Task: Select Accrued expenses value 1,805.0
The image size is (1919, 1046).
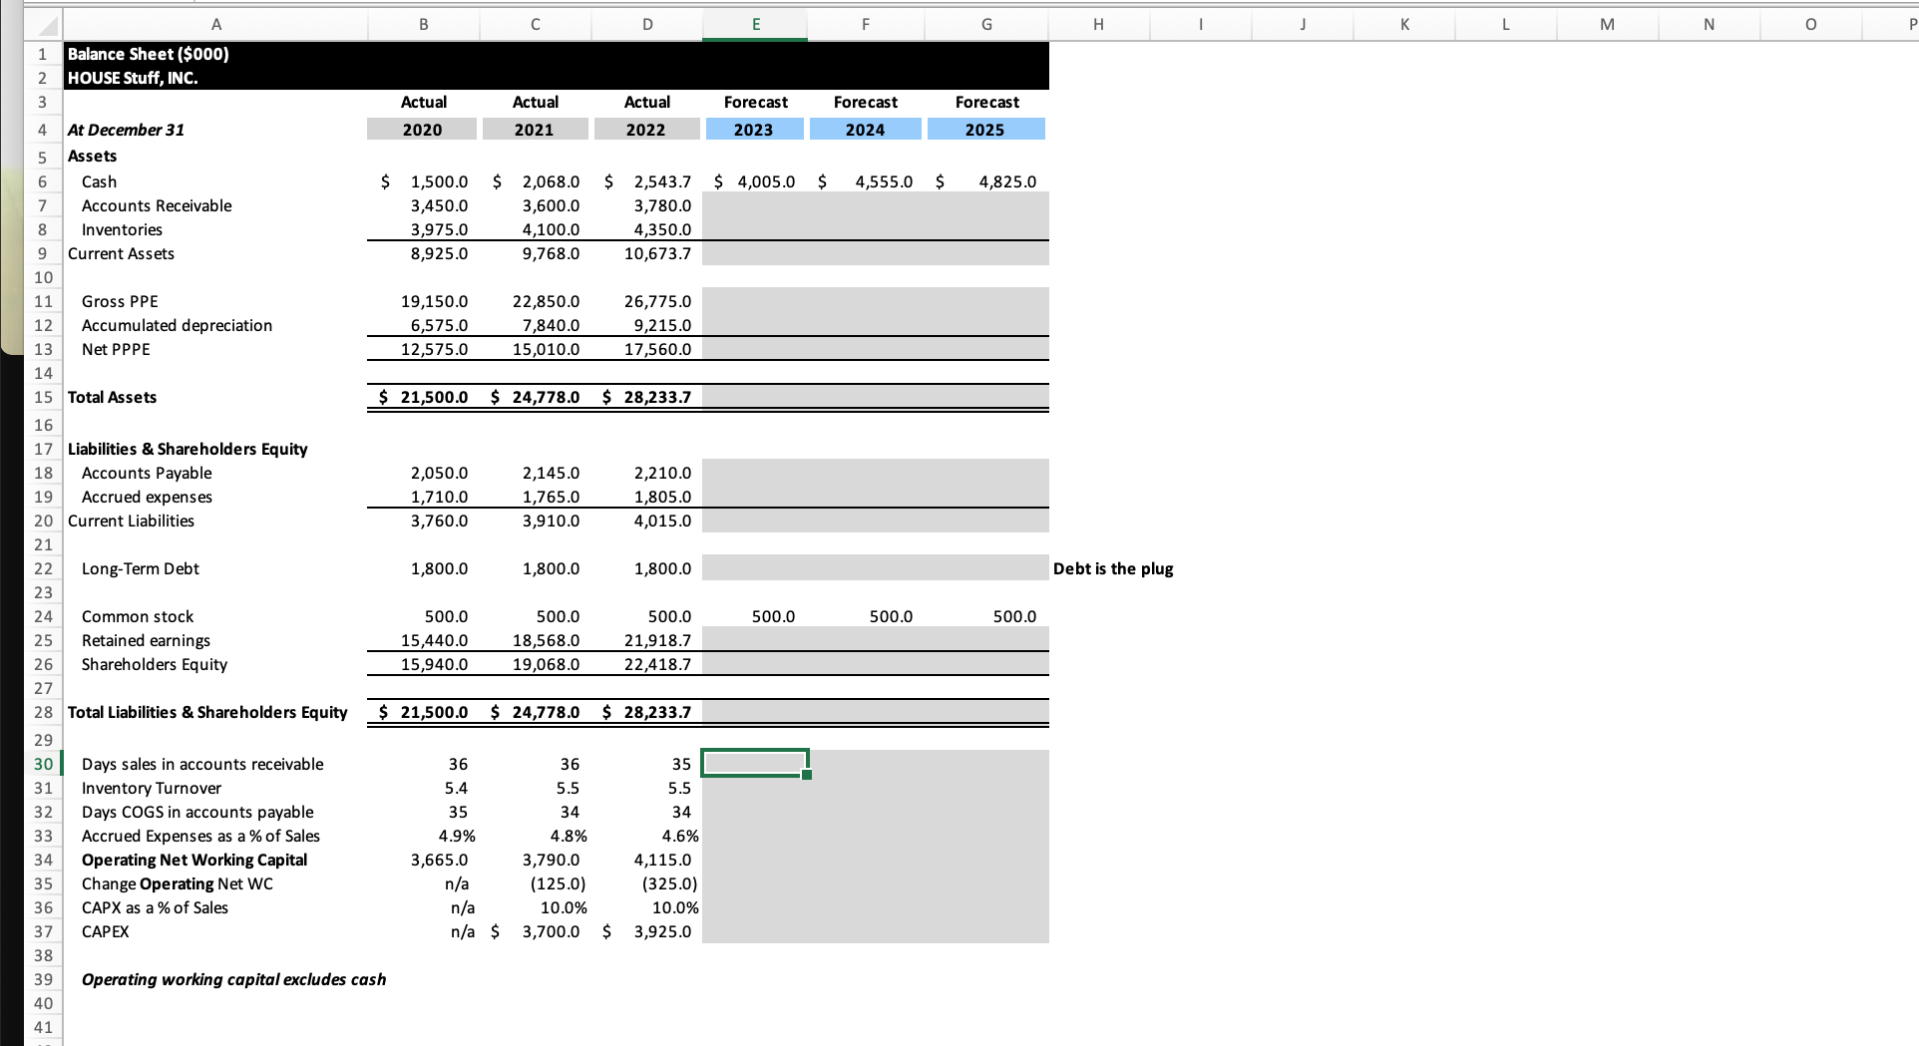Action: 662,497
